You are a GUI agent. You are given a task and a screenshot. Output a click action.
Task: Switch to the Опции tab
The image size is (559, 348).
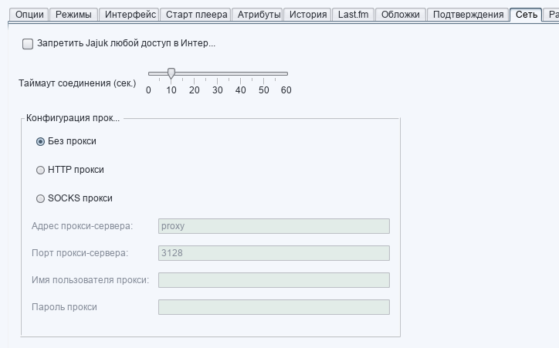click(29, 15)
